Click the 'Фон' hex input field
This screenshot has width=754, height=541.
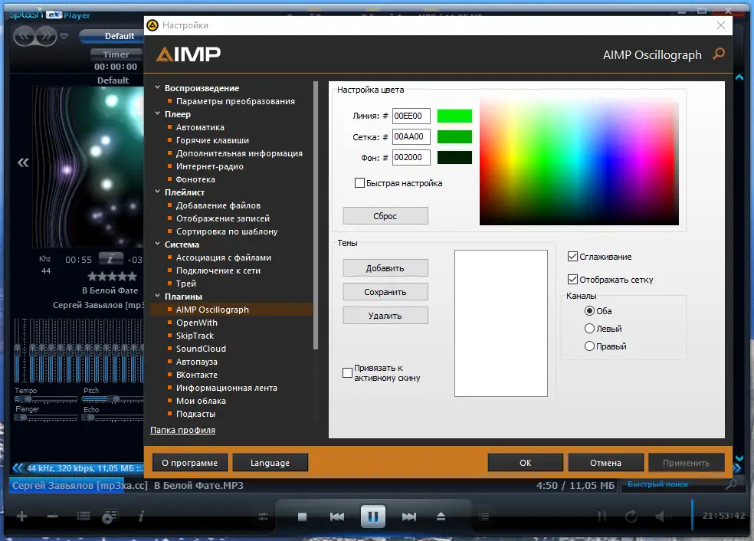(411, 157)
